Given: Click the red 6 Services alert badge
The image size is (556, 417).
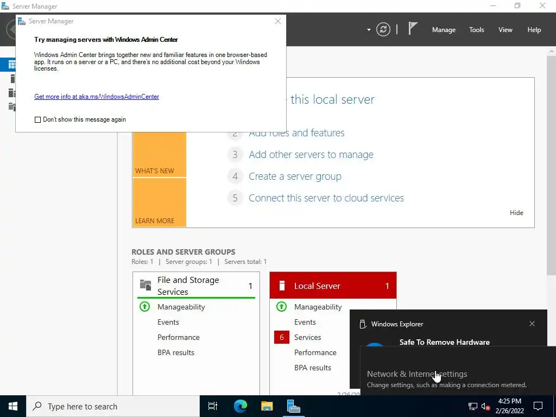Looking at the screenshot, I should [282, 337].
